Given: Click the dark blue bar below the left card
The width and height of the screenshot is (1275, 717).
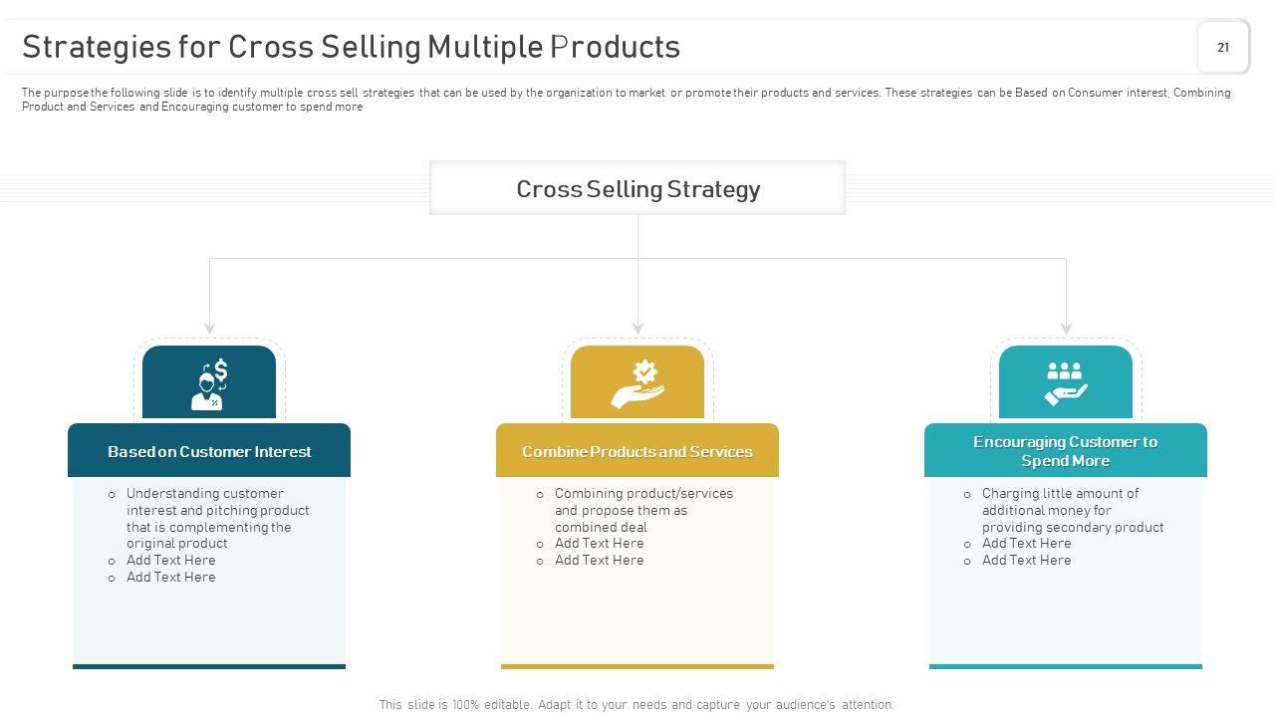Looking at the screenshot, I should coord(209,666).
